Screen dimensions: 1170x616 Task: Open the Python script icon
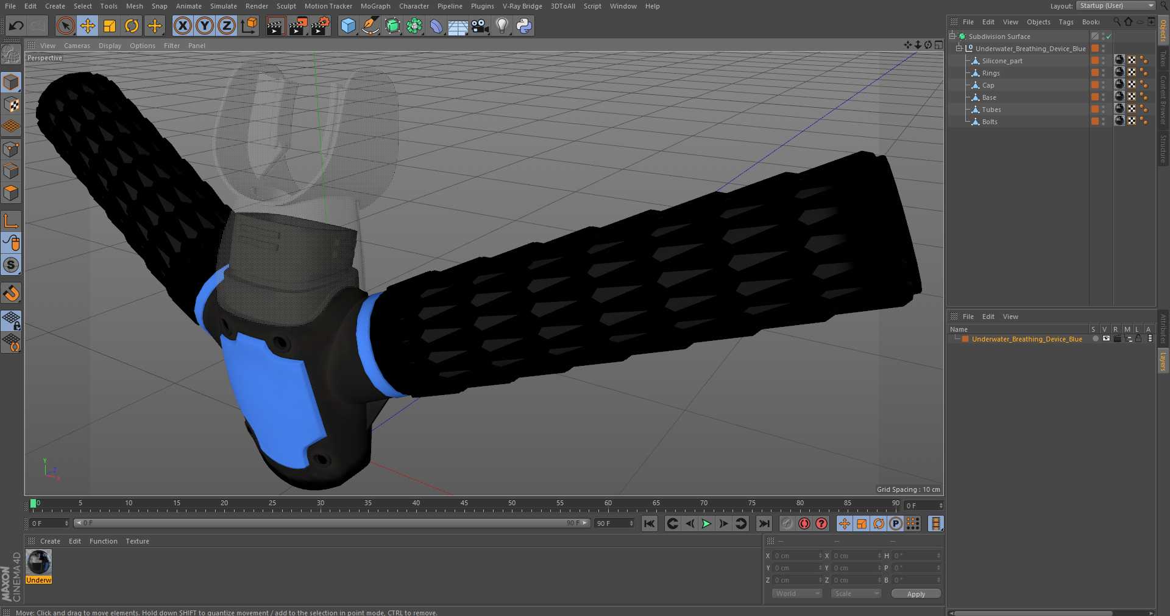tap(524, 26)
